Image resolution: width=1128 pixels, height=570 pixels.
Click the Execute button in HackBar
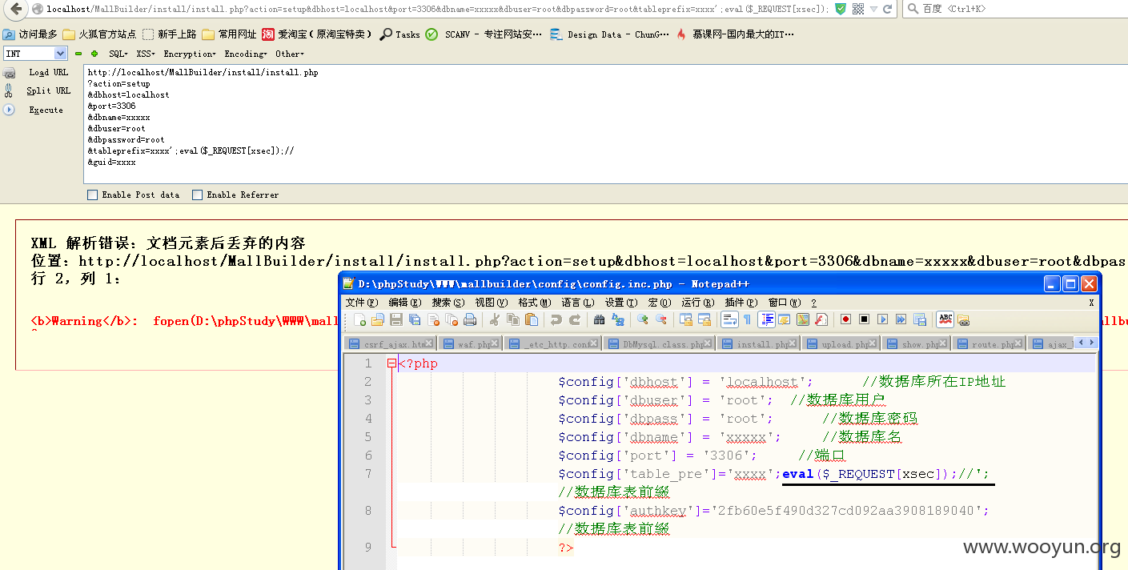point(46,110)
